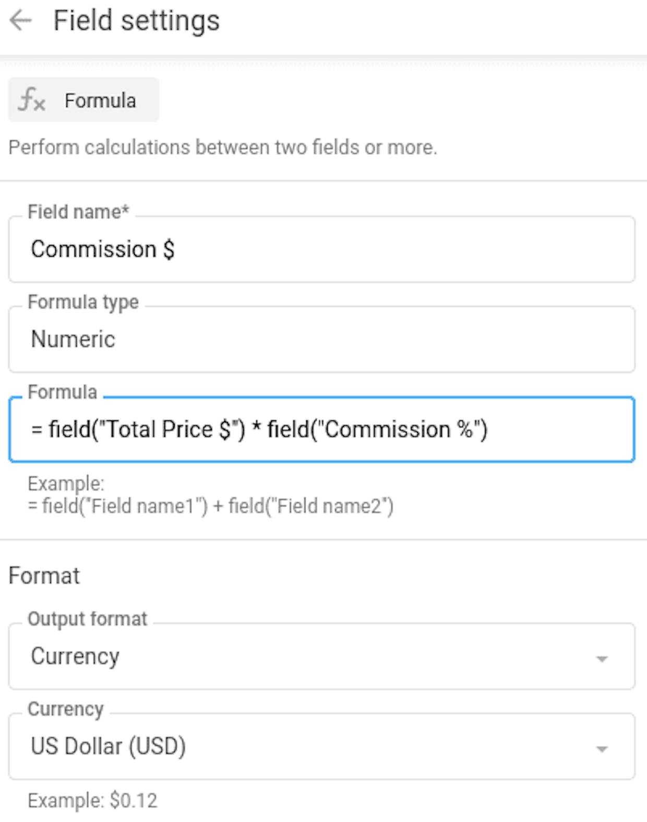Click inside the Formula expression input box

click(321, 430)
